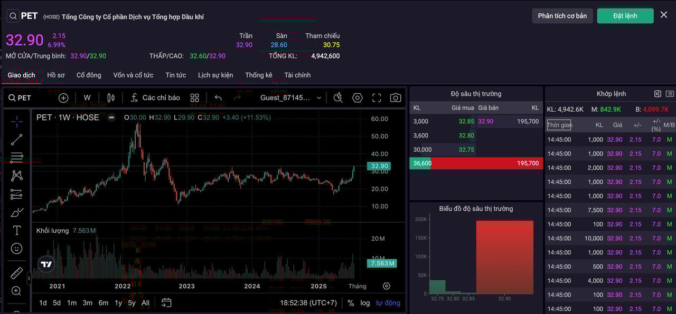Select the ruler measure tool
This screenshot has height=314, width=676.
pos(16,272)
